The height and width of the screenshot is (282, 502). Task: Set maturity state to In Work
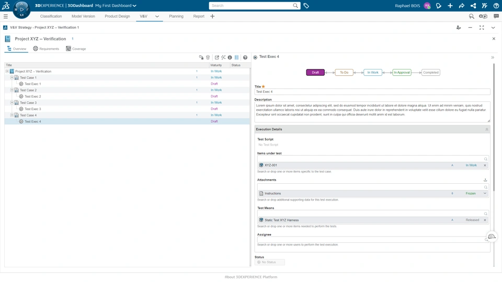coord(373,73)
